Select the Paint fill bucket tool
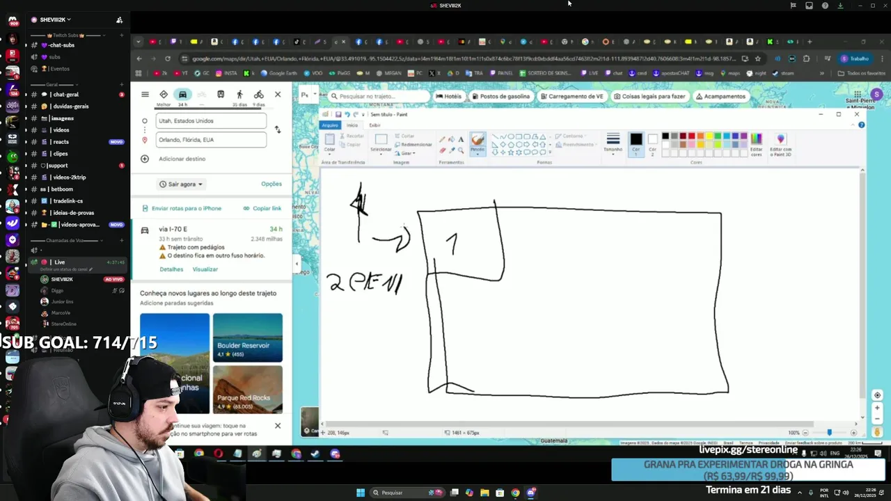This screenshot has width=891, height=501. point(451,139)
